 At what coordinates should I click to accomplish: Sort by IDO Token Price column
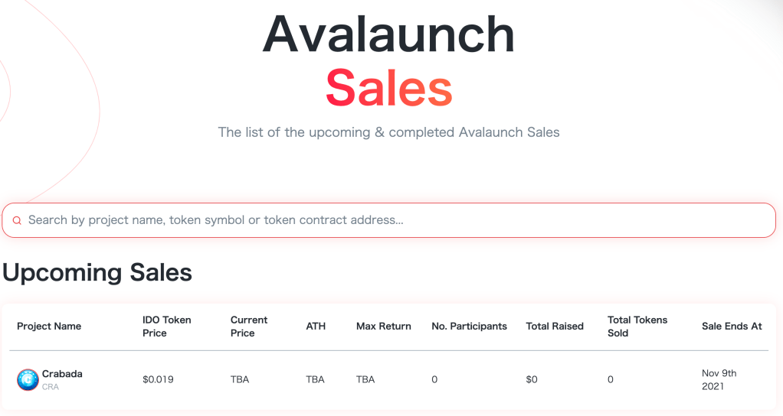coord(166,327)
